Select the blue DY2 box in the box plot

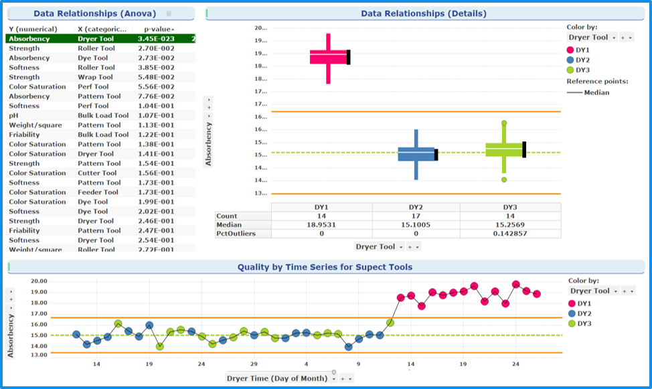(x=416, y=155)
